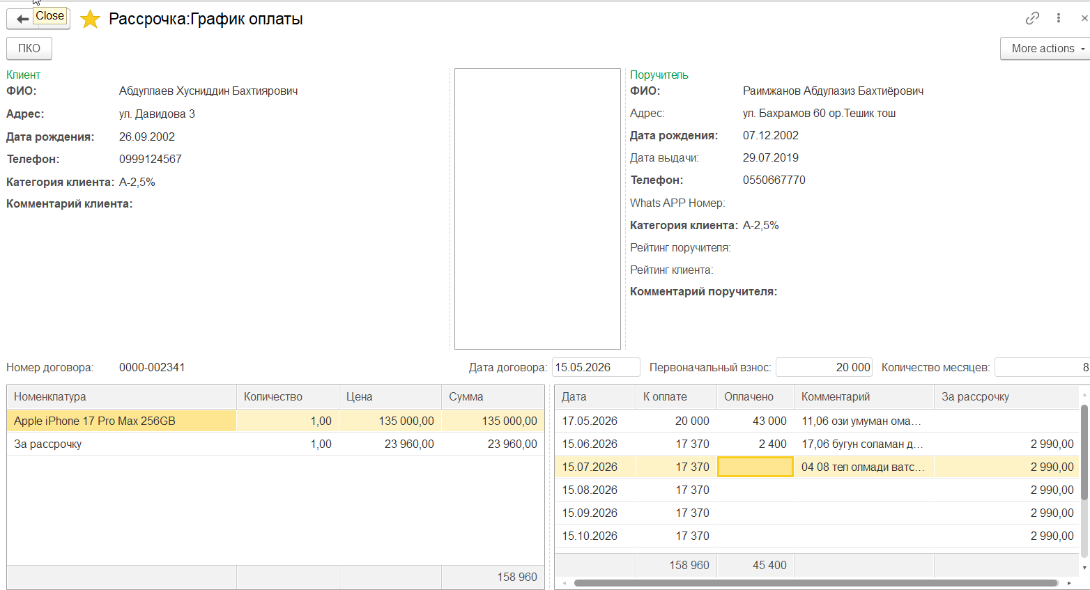Click the Количество column header
The height and width of the screenshot is (590, 1090).
click(288, 396)
